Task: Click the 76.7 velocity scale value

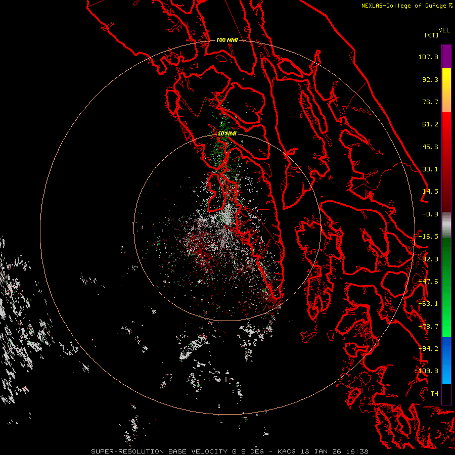Action: (430, 102)
